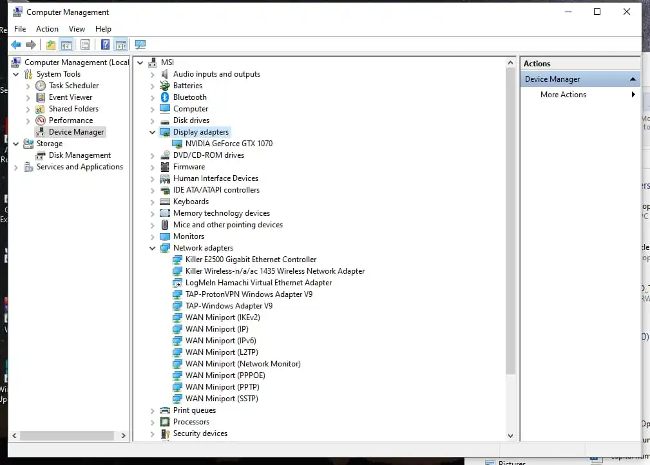Viewport: 650px width, 465px height.
Task: Open the Action menu
Action: [x=47, y=28]
